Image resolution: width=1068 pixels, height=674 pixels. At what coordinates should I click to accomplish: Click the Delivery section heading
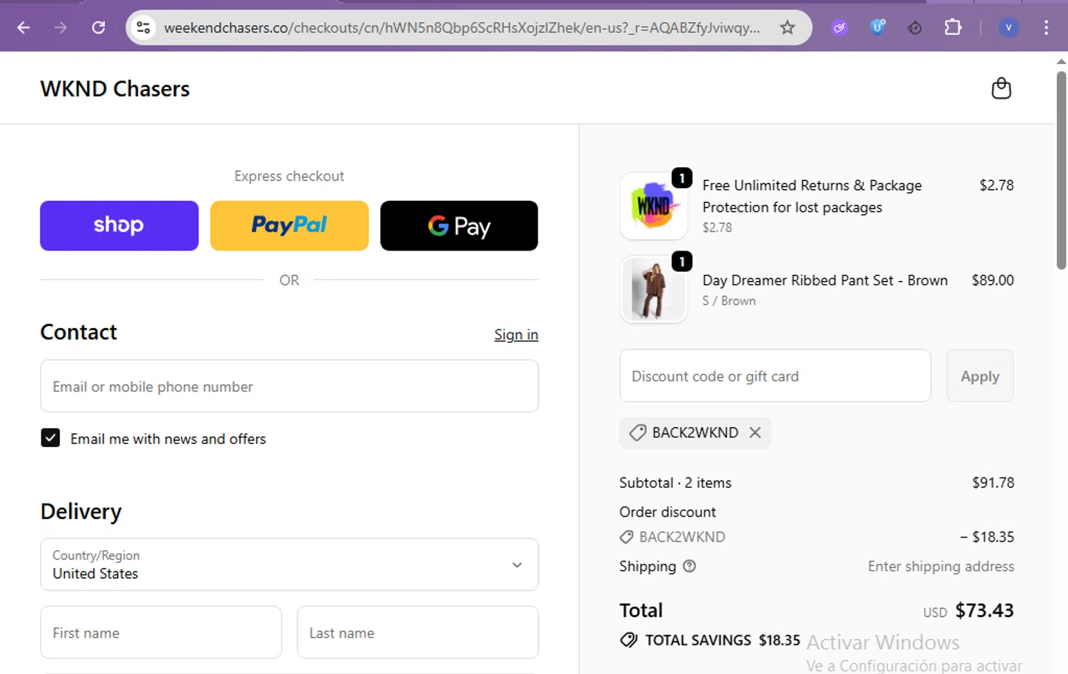click(81, 512)
